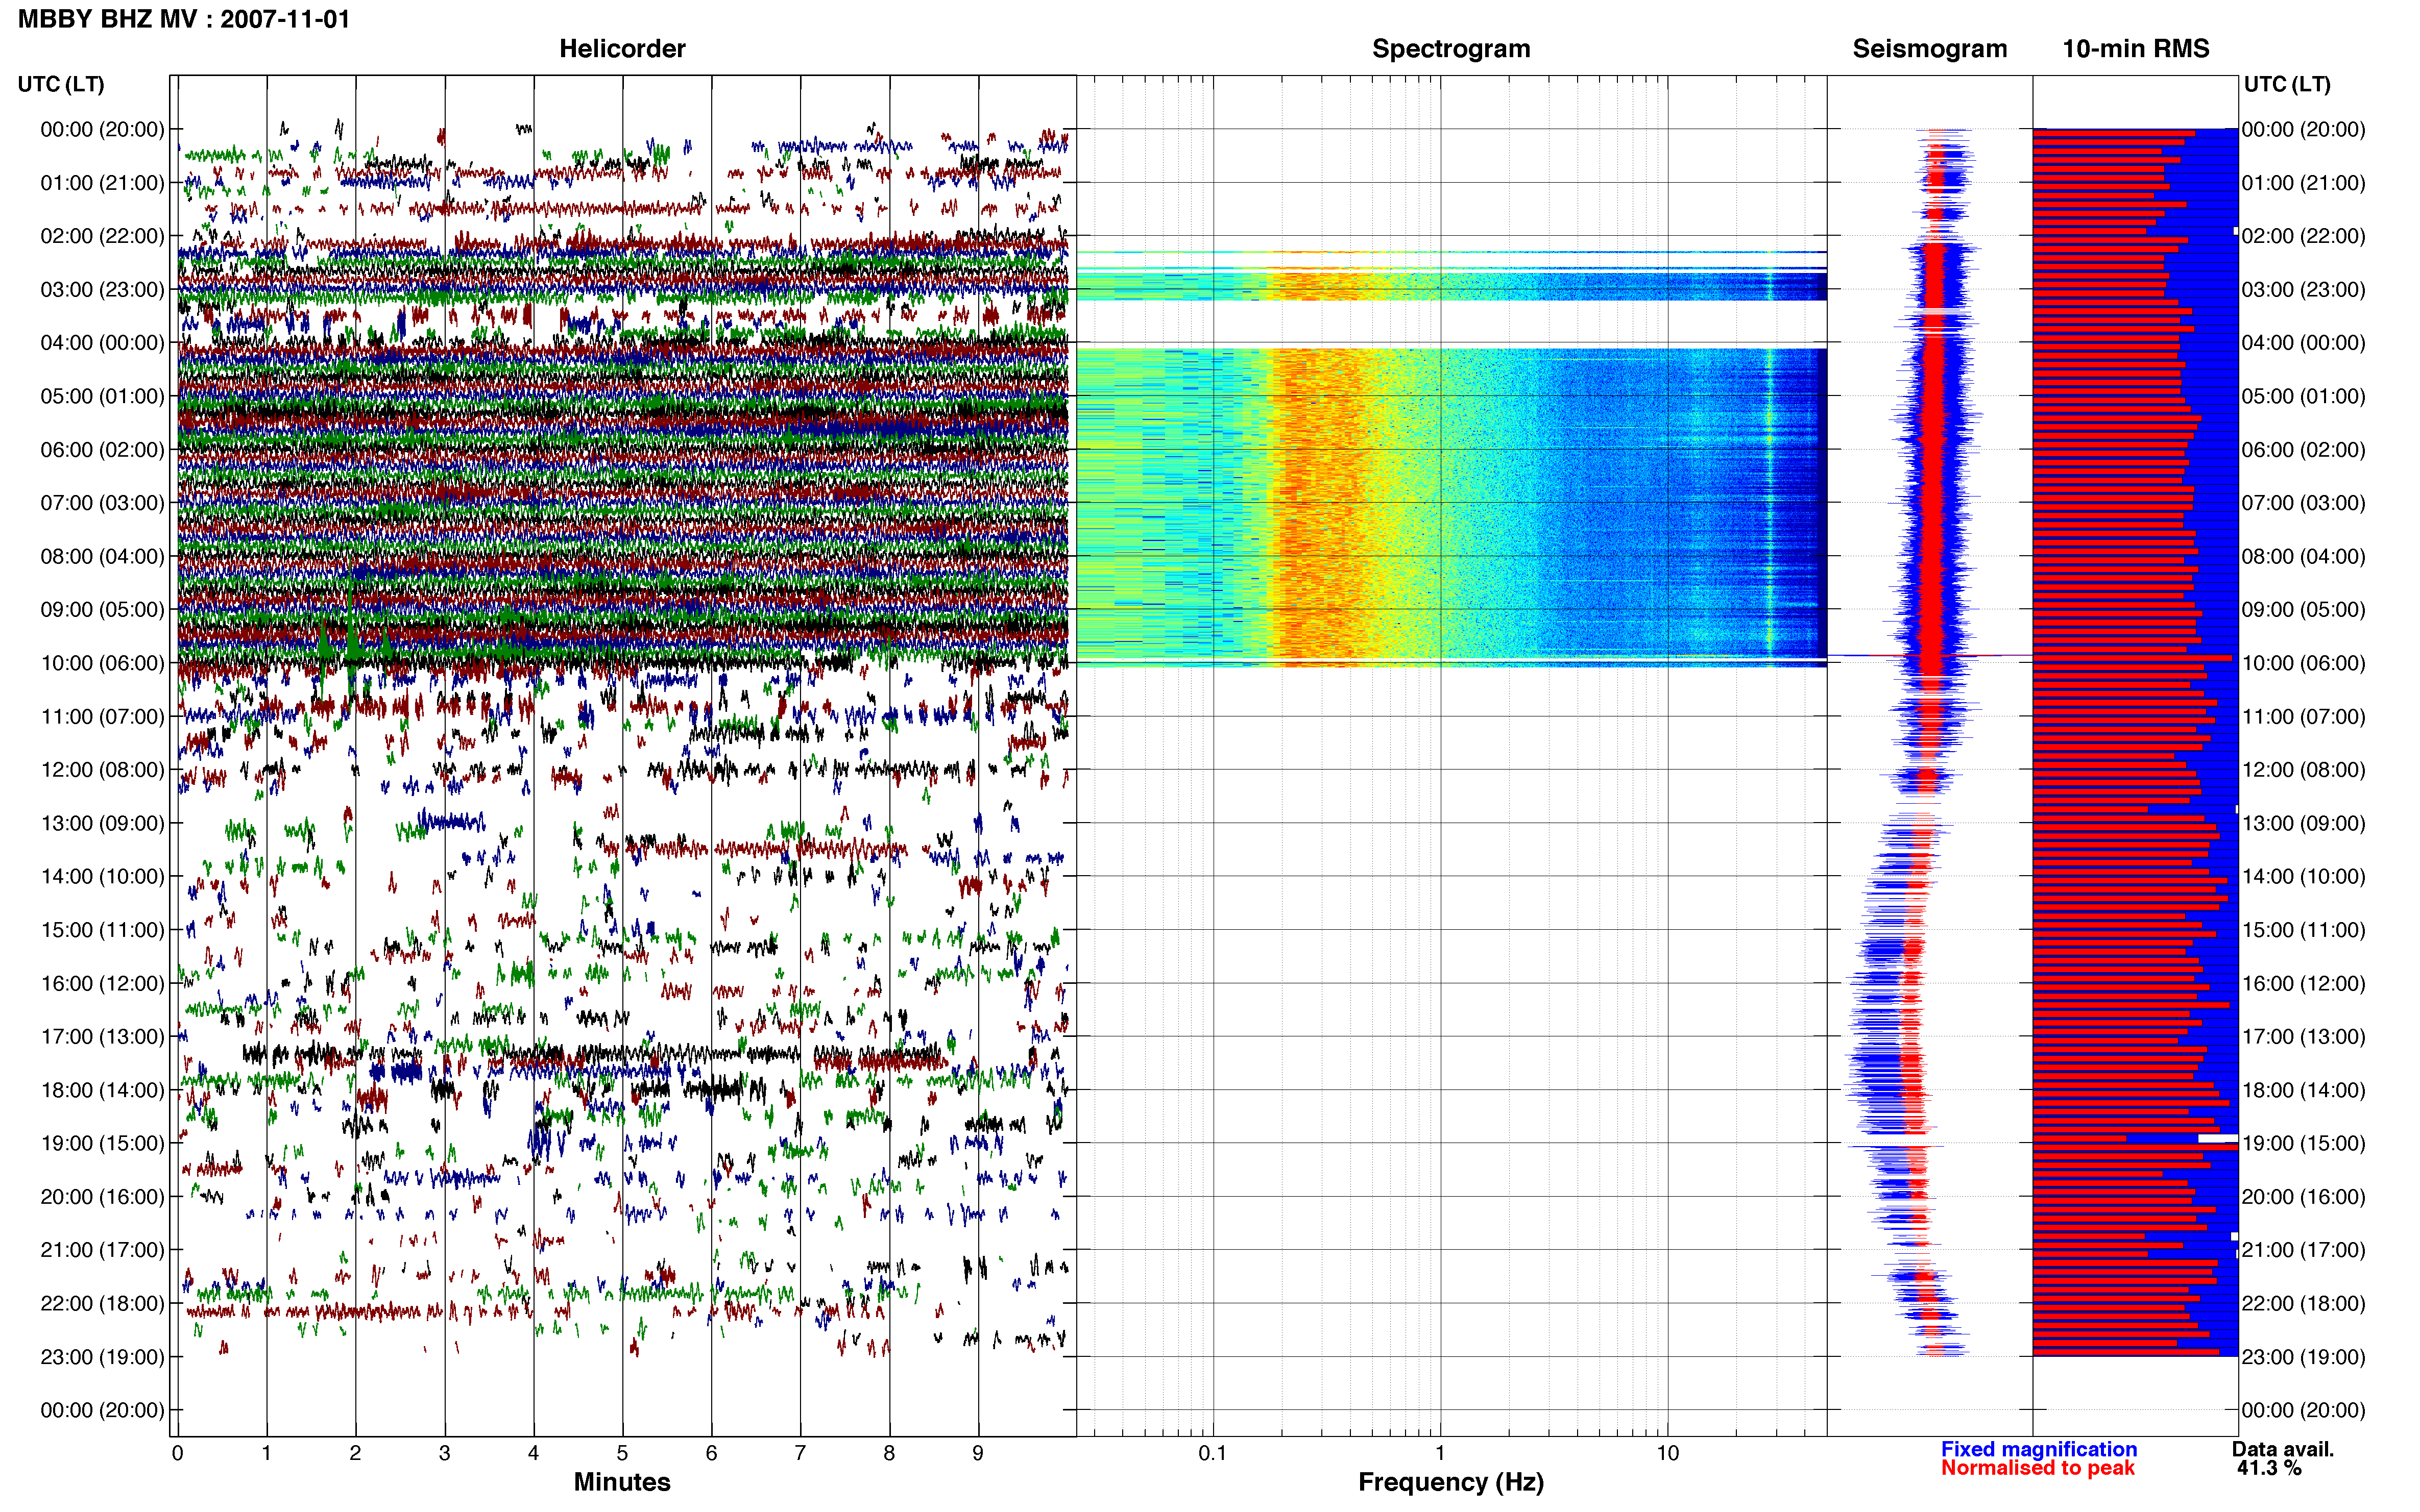Click the plot title MBBY BHZ MV : 2007-11-01
Image resolution: width=2420 pixels, height=1512 pixels.
pyautogui.click(x=184, y=19)
